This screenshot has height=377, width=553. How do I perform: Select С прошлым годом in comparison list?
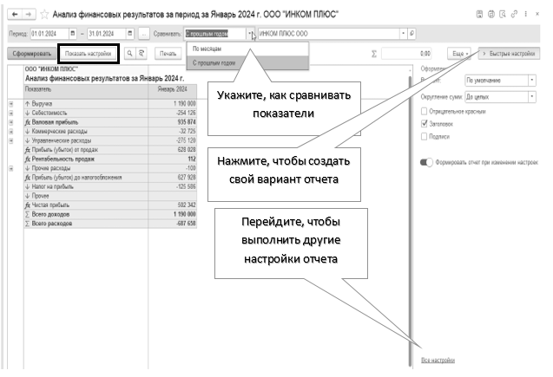247,63
